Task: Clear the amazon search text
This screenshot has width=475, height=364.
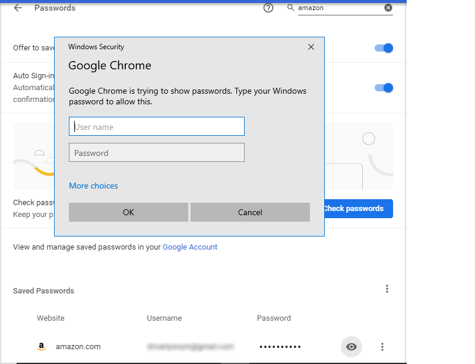Action: 388,8
